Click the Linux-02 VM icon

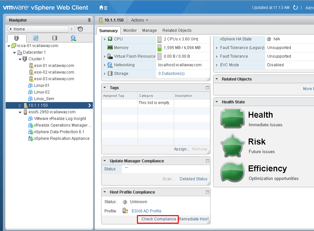31,92
